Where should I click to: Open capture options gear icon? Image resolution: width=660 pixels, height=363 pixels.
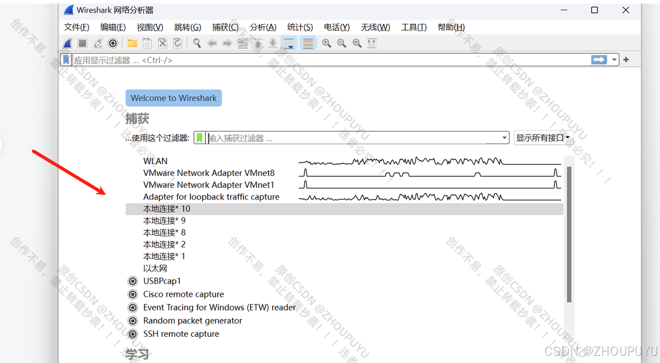pos(113,43)
